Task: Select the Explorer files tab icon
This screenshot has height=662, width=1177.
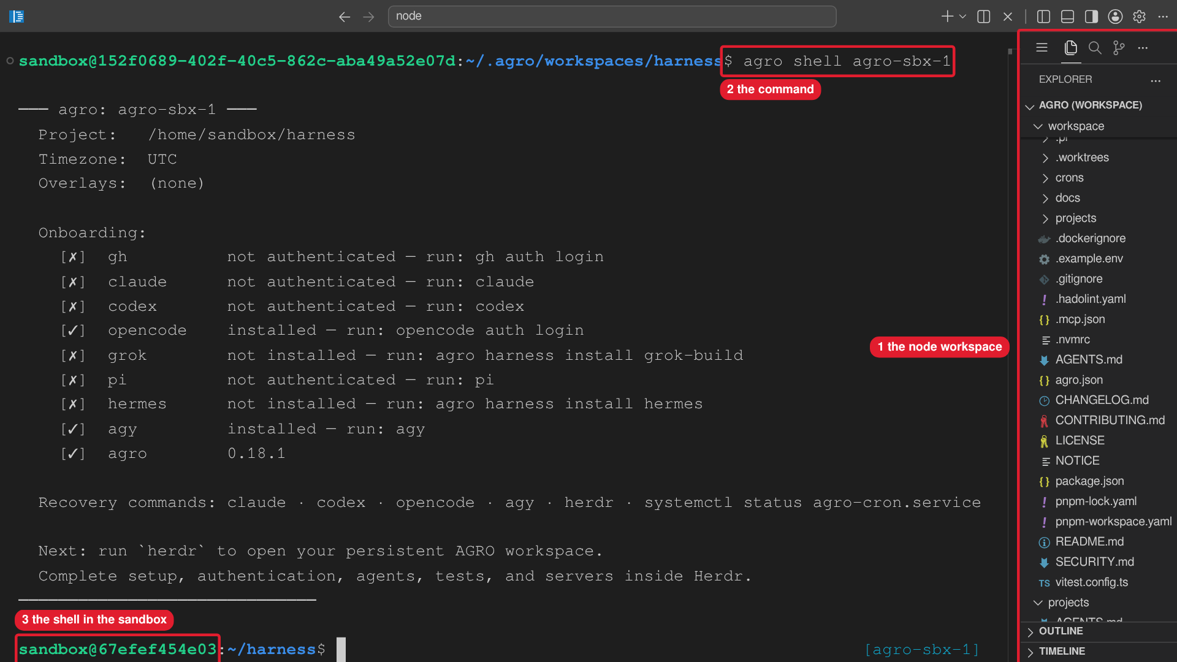Action: coord(1071,47)
